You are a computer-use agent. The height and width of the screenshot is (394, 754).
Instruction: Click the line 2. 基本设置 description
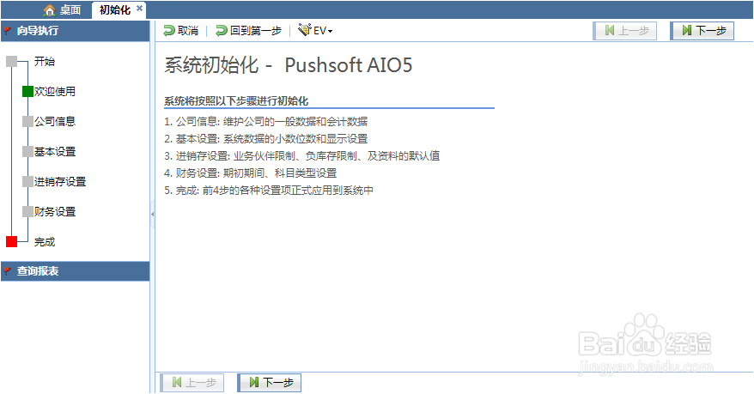(x=266, y=139)
